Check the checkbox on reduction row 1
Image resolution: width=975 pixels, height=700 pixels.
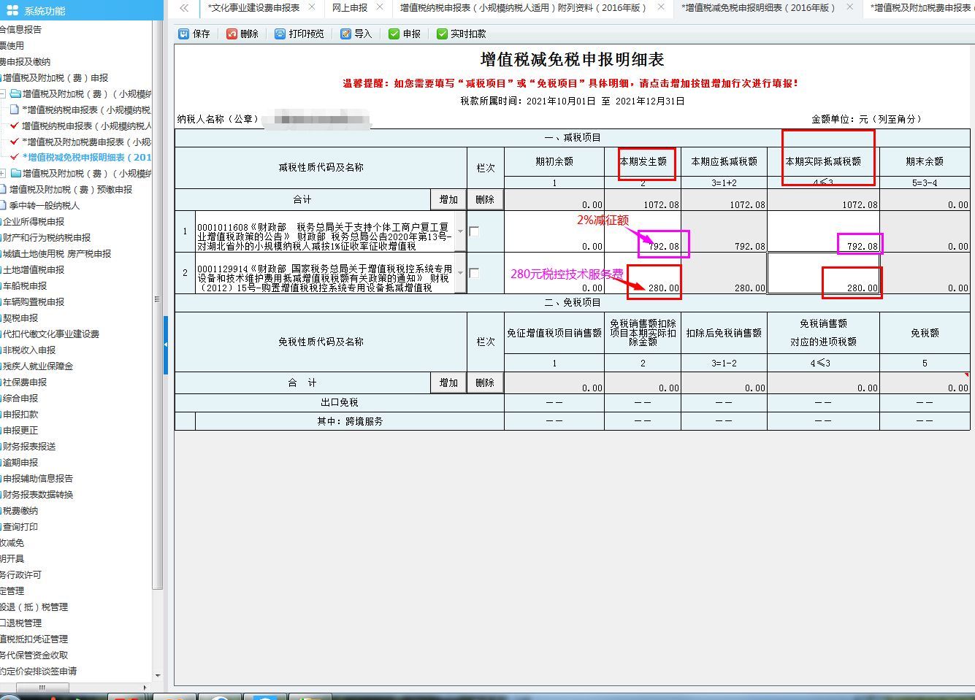pyautogui.click(x=475, y=231)
